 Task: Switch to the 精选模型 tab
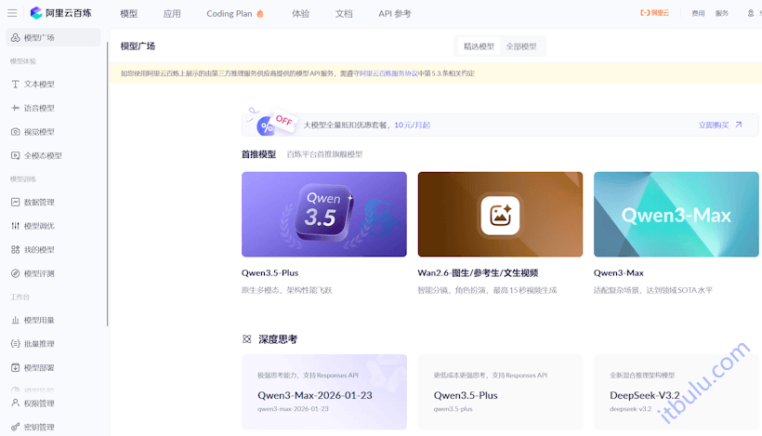479,46
